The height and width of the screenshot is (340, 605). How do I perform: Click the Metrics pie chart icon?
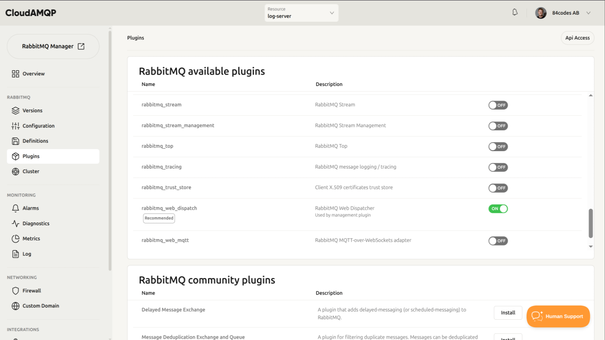click(x=16, y=238)
